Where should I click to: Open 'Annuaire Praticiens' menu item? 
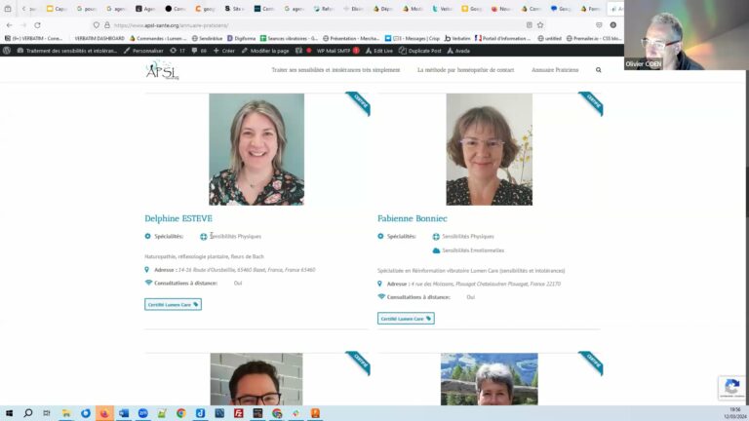tap(555, 70)
